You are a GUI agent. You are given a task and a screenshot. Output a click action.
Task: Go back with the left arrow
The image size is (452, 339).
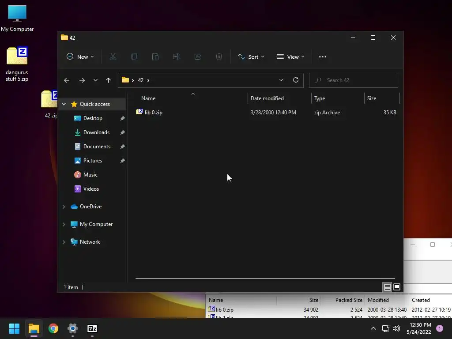coord(67,80)
